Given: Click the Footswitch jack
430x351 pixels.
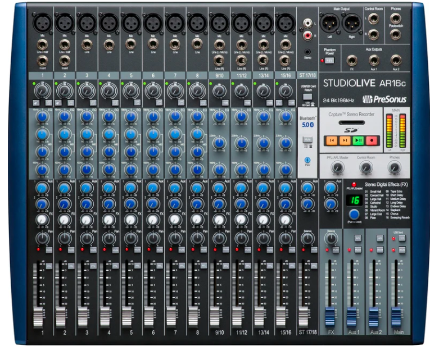Looking at the screenshot, I should pyautogui.click(x=395, y=35).
